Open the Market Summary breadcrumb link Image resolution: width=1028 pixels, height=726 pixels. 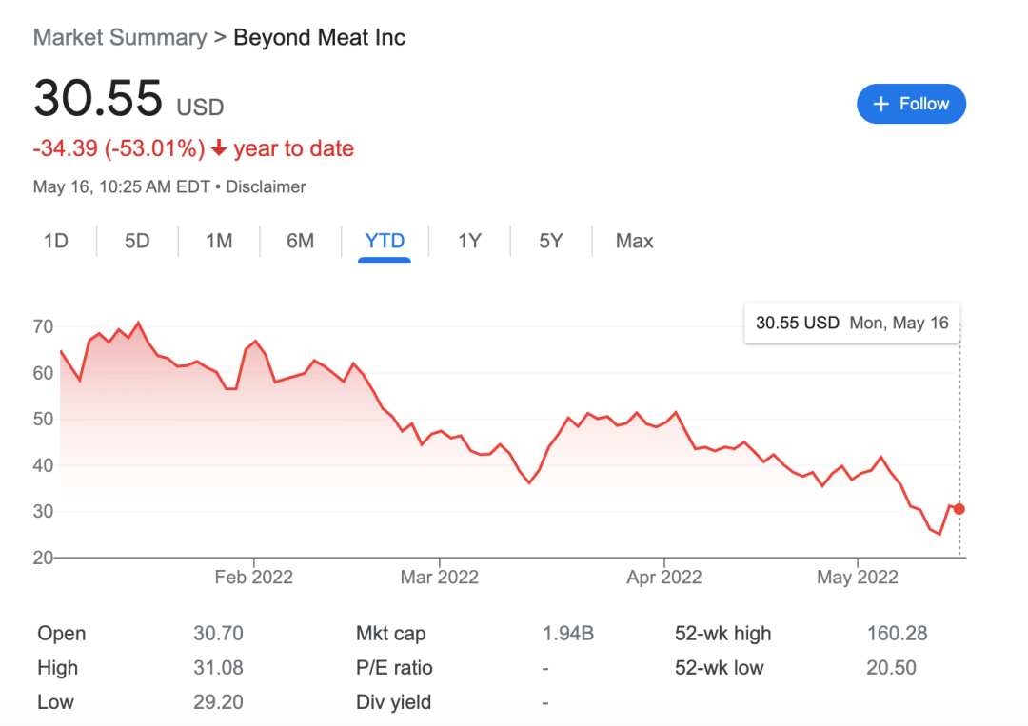120,38
